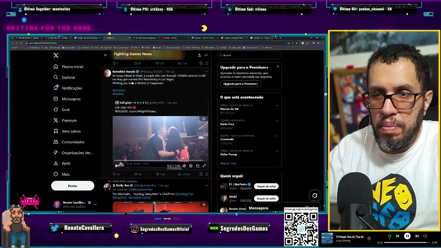Open more options on Katsuhiro Harada's post

pos(206,71)
